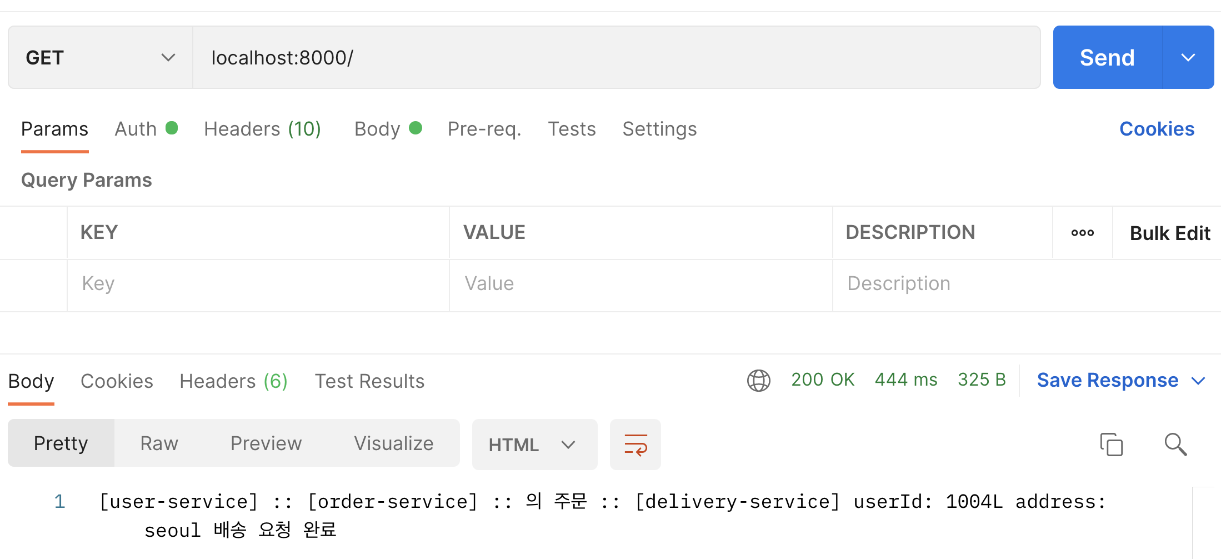Image resolution: width=1221 pixels, height=559 pixels.
Task: Click Bulk Edit
Action: pos(1170,233)
